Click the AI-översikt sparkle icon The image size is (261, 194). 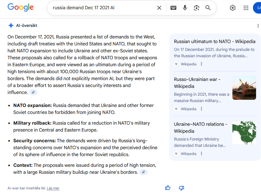(11, 25)
